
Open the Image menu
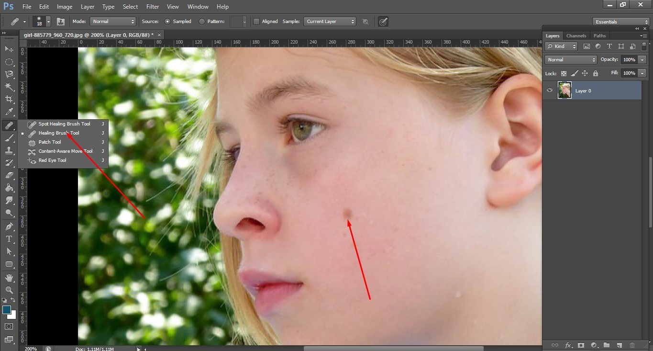[x=65, y=7]
